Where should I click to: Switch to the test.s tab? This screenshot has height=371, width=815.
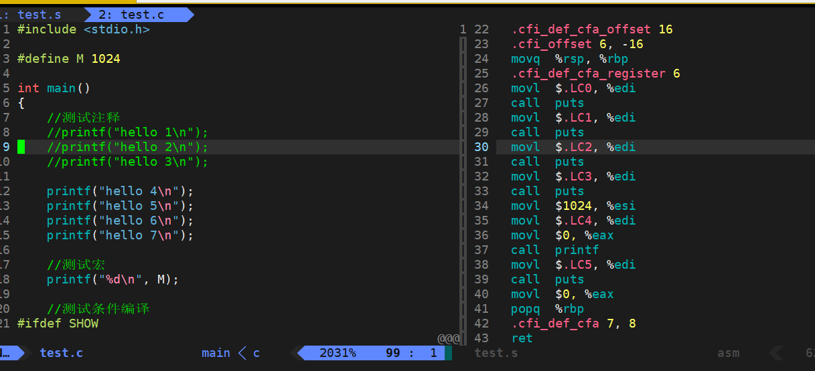click(x=39, y=14)
